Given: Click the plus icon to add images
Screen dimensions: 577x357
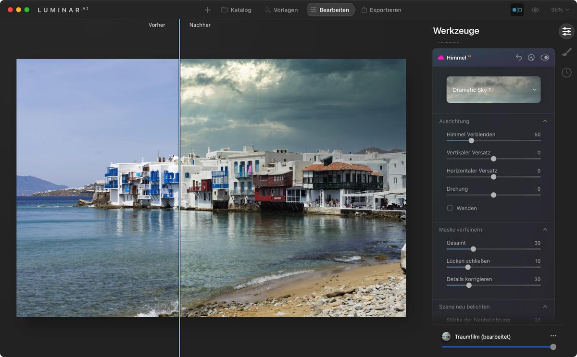Looking at the screenshot, I should (207, 10).
